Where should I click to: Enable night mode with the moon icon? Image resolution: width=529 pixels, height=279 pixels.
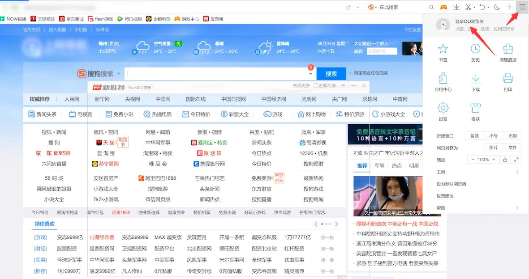[x=497, y=7]
